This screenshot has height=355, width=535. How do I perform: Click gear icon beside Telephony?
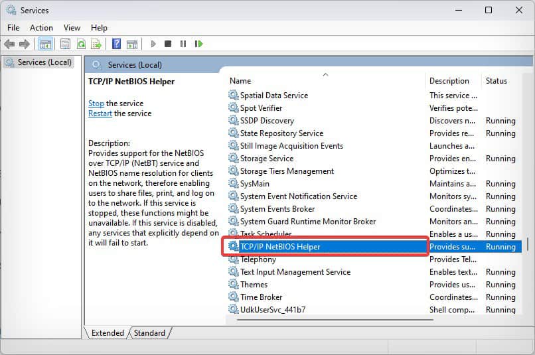[x=234, y=260]
